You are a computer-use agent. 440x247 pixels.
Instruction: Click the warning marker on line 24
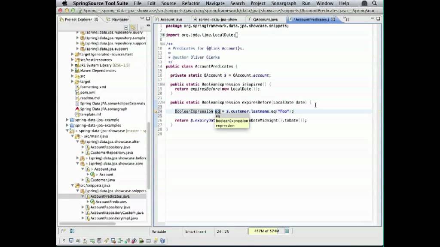(x=156, y=111)
